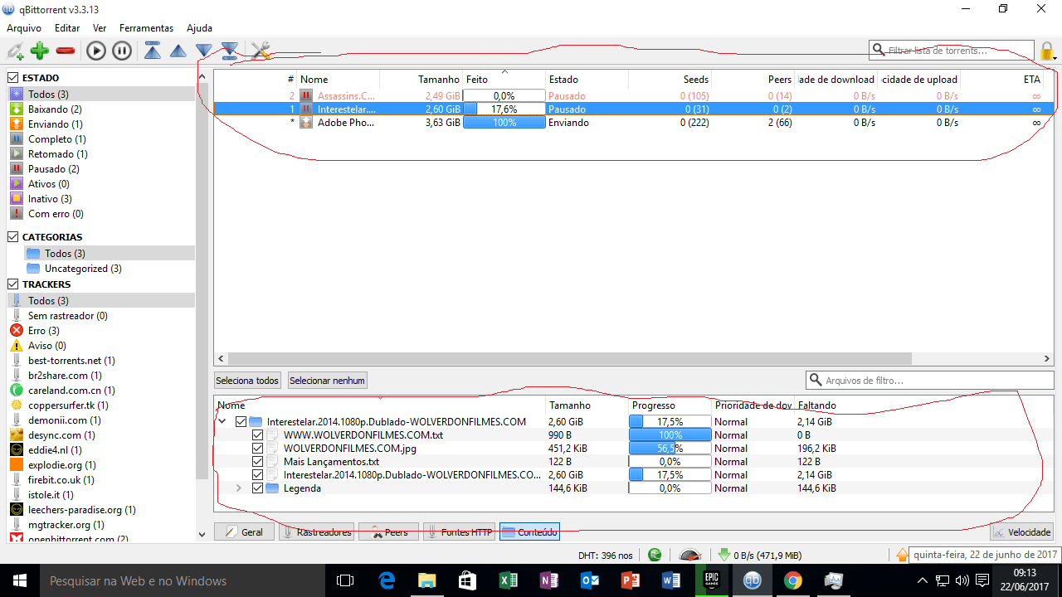Move torrent down in queue
Viewport: 1062px width, 597px height.
click(203, 51)
